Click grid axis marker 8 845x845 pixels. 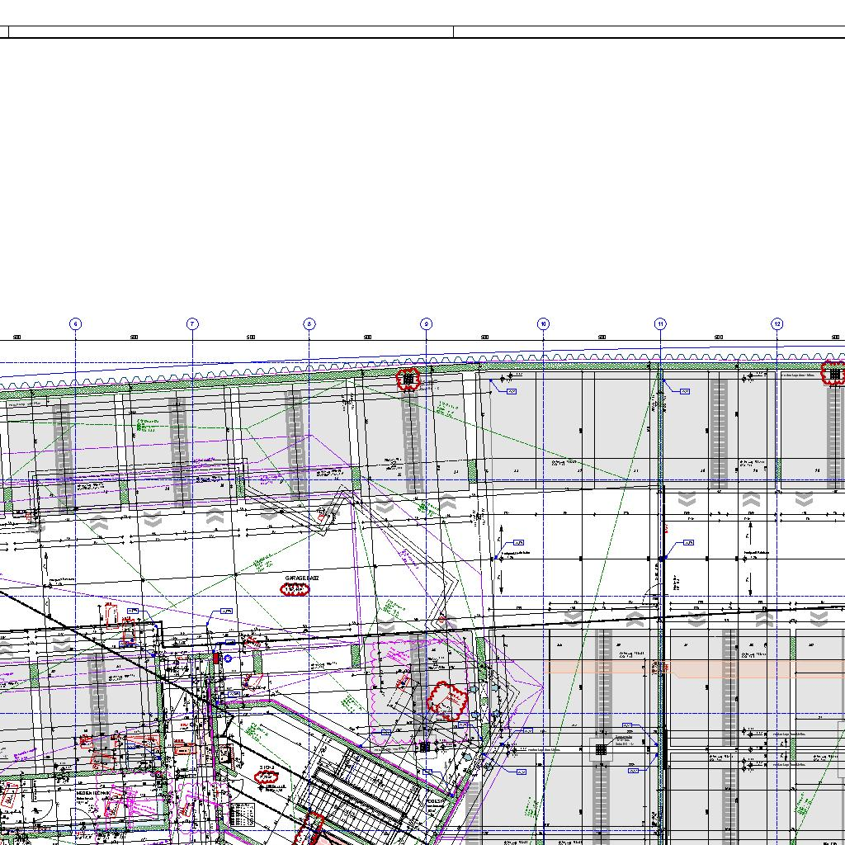(309, 324)
